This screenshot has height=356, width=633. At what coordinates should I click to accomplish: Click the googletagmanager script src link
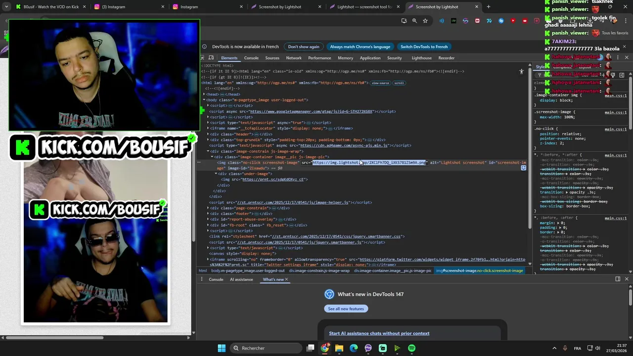click(311, 111)
